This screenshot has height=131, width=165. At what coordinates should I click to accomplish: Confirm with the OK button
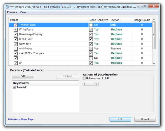120,119
